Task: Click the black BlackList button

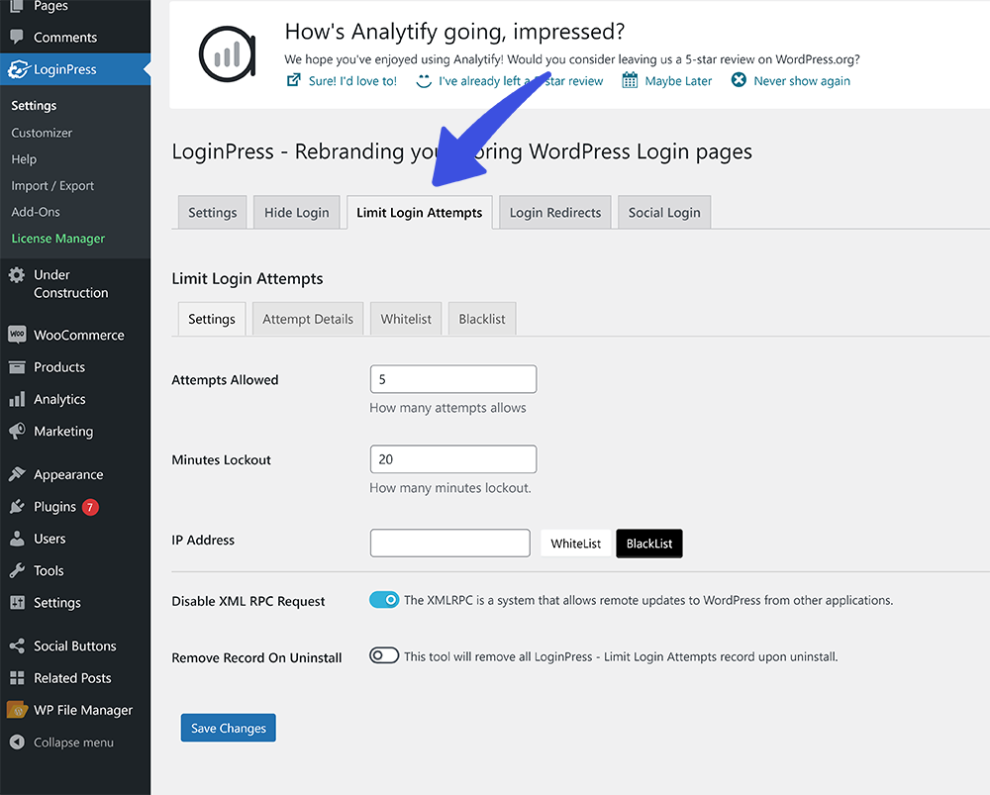Action: point(649,544)
